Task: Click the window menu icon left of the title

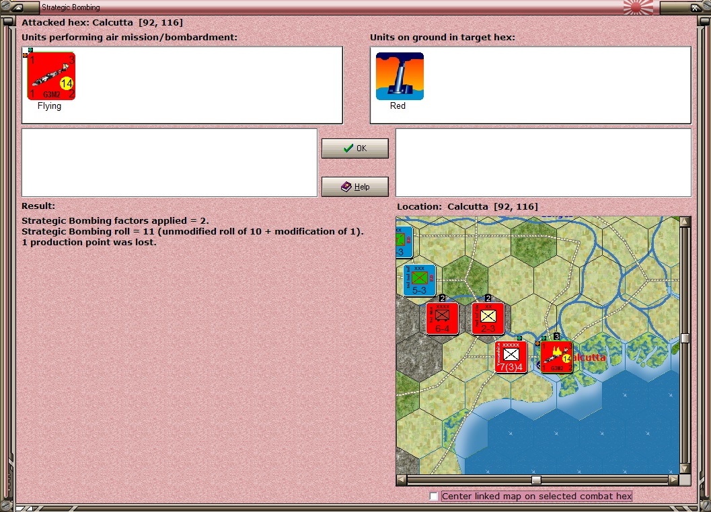Action: [x=17, y=7]
